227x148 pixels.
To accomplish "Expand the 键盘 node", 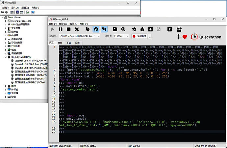I will click(6, 97).
